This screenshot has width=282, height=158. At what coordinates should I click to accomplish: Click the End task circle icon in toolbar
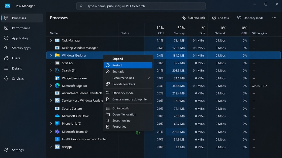[x=214, y=18]
